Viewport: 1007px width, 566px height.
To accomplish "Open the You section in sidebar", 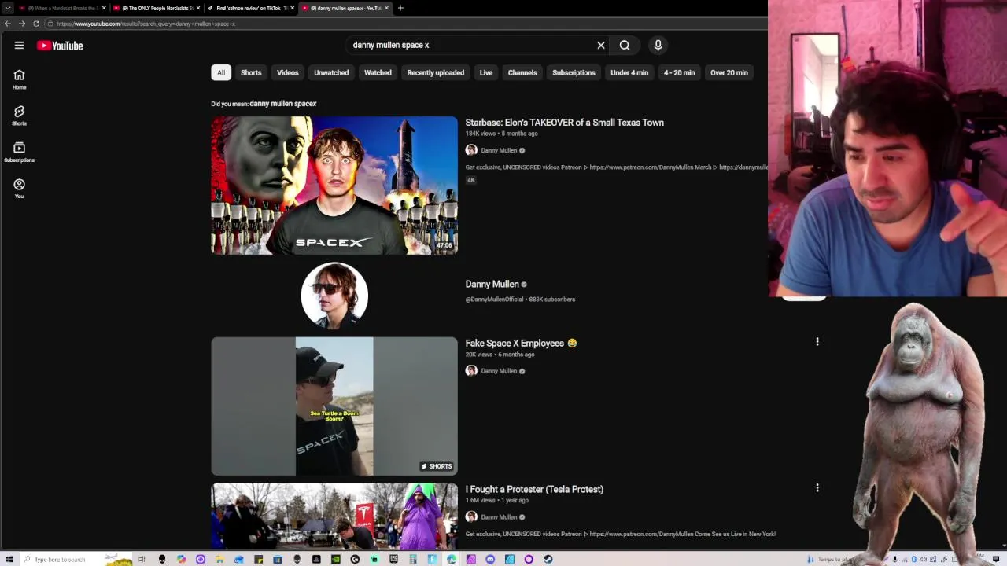I will [19, 189].
